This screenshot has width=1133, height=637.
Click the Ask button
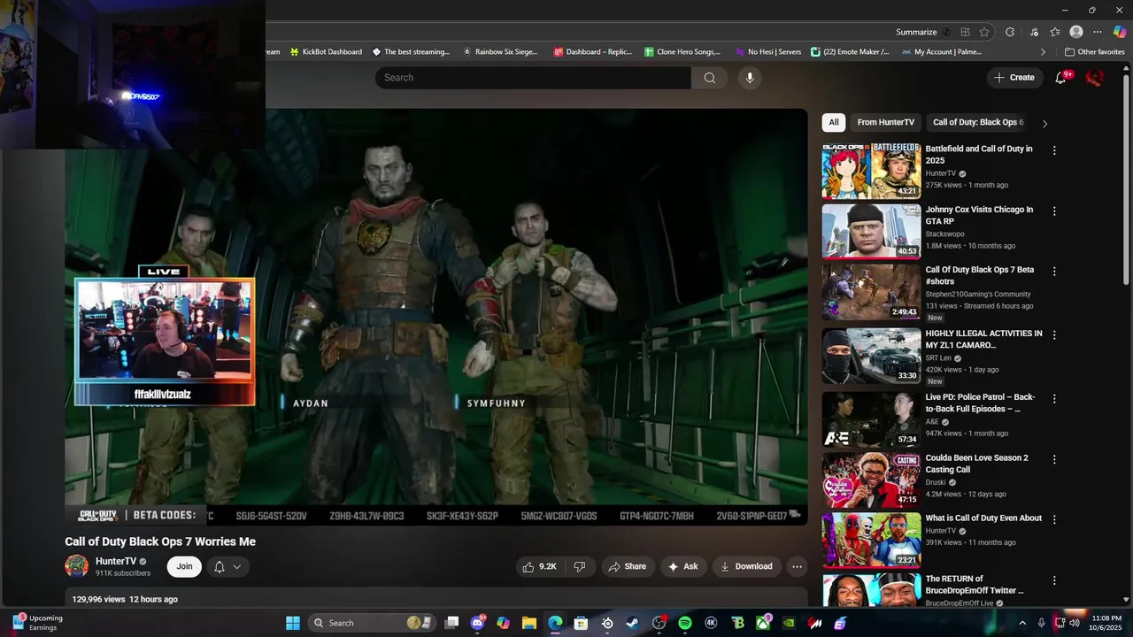click(x=682, y=566)
